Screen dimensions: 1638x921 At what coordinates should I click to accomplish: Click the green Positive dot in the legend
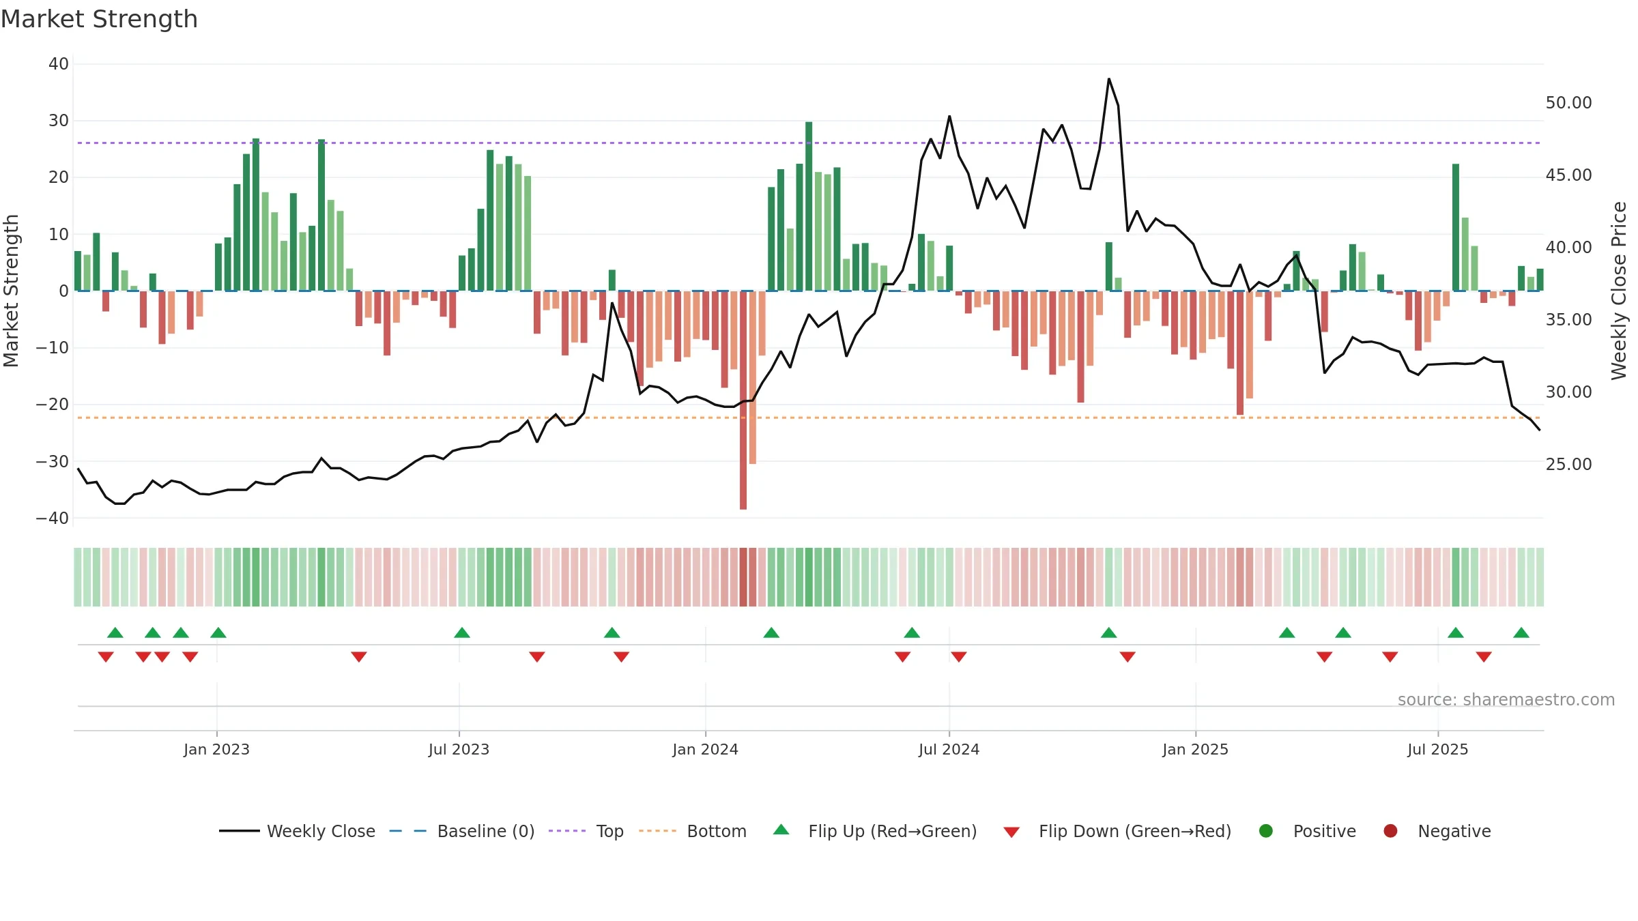1266,831
